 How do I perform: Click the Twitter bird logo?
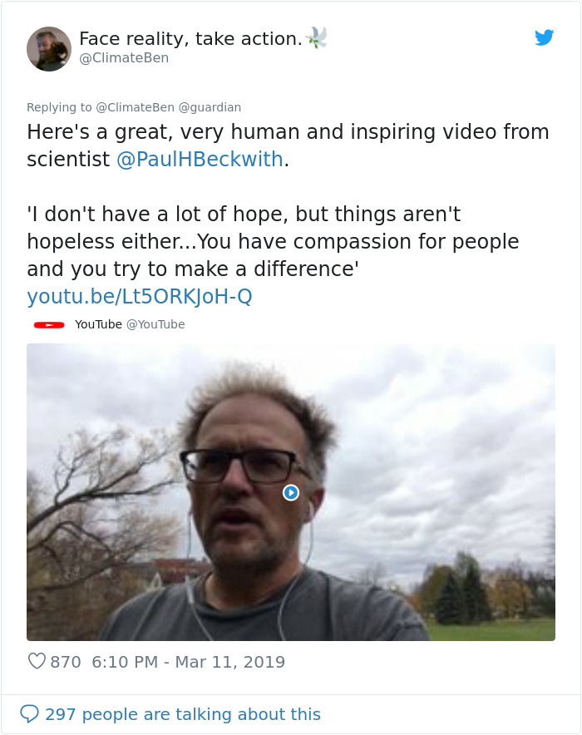coord(545,37)
